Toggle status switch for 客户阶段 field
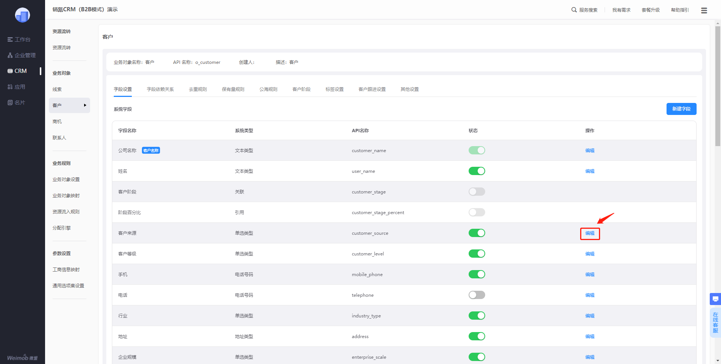721x364 pixels. [477, 192]
